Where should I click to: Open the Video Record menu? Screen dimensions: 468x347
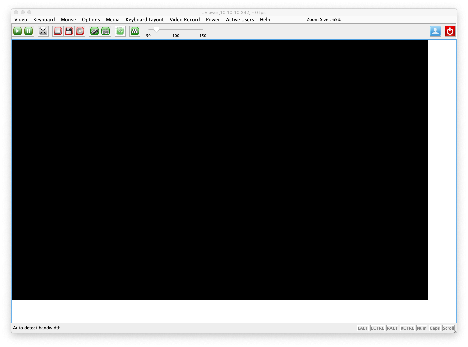pos(185,20)
